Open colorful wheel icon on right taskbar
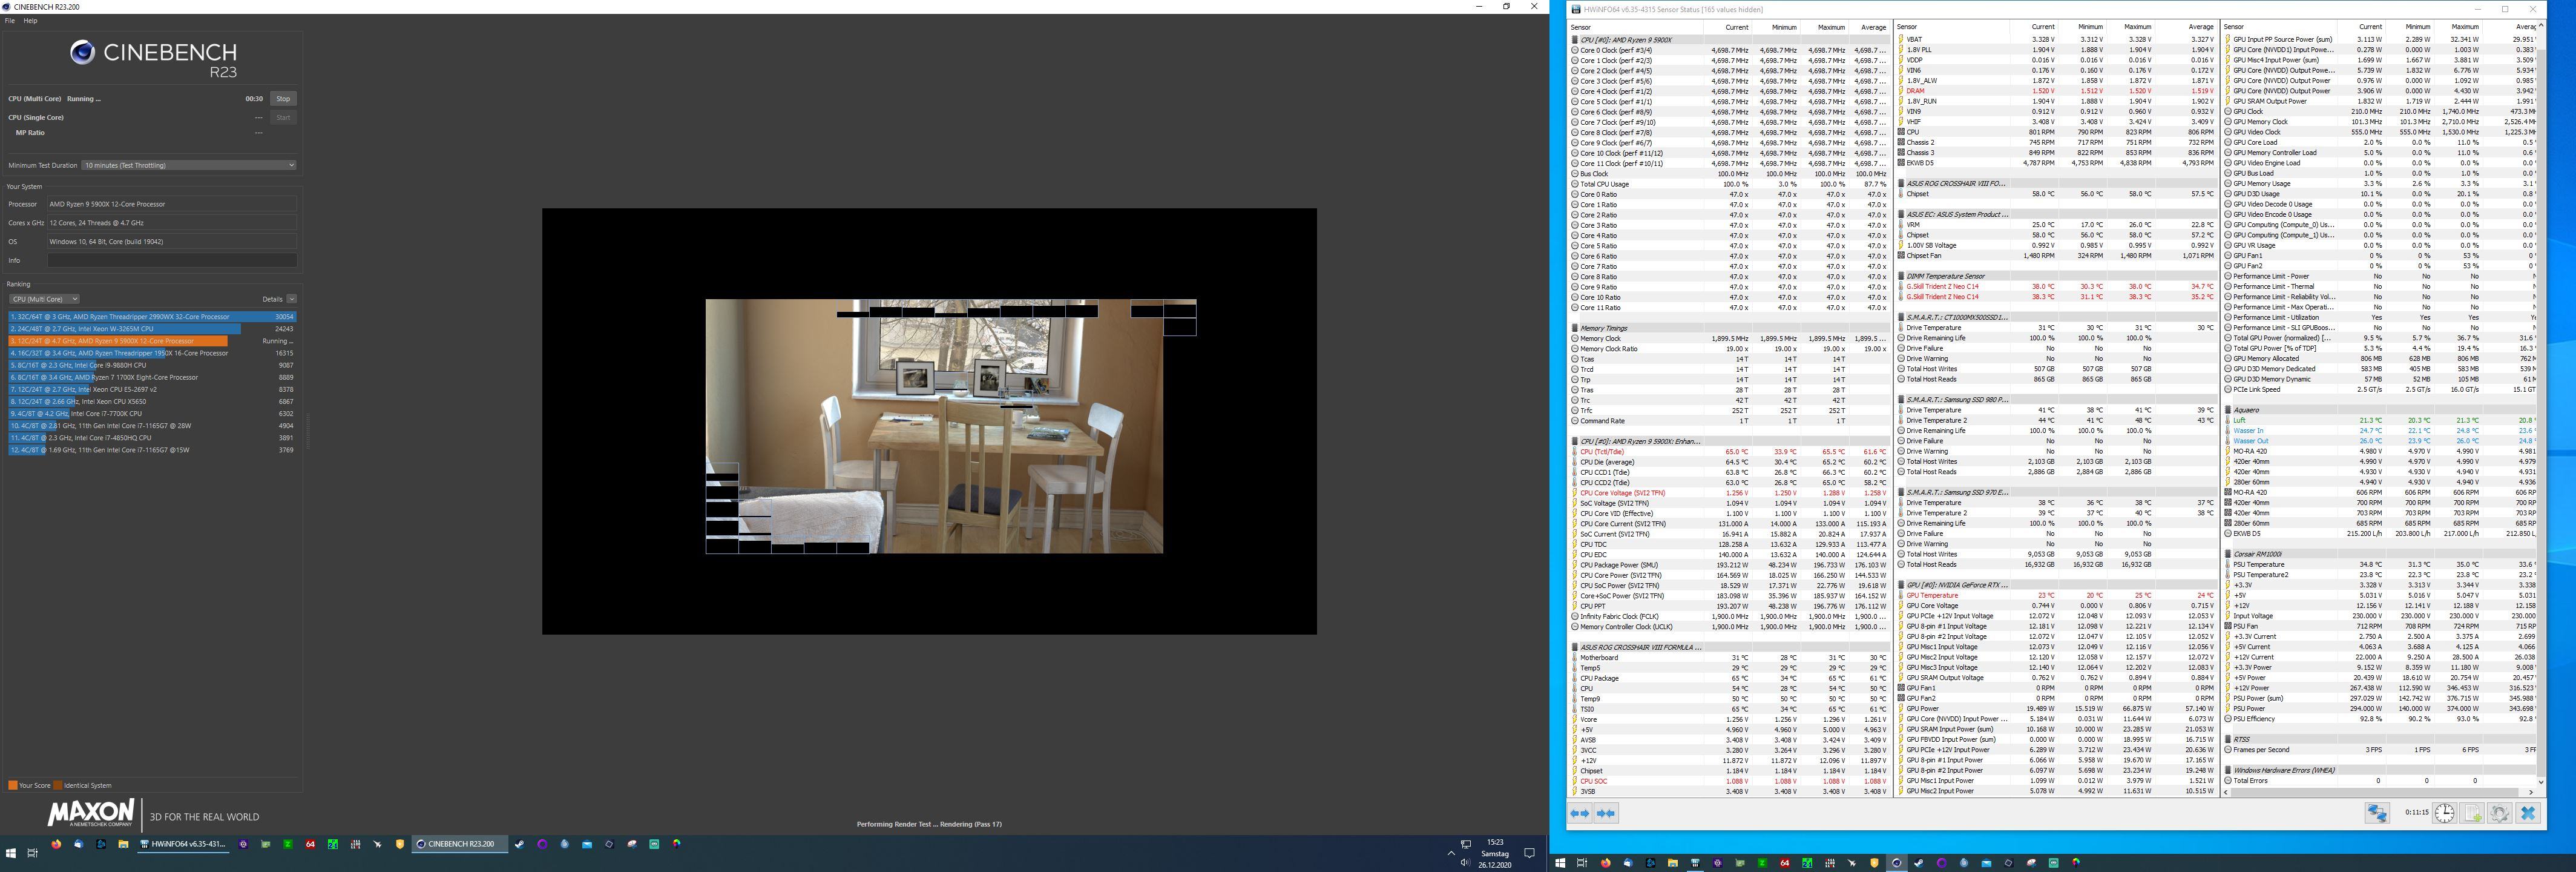 click(2076, 863)
